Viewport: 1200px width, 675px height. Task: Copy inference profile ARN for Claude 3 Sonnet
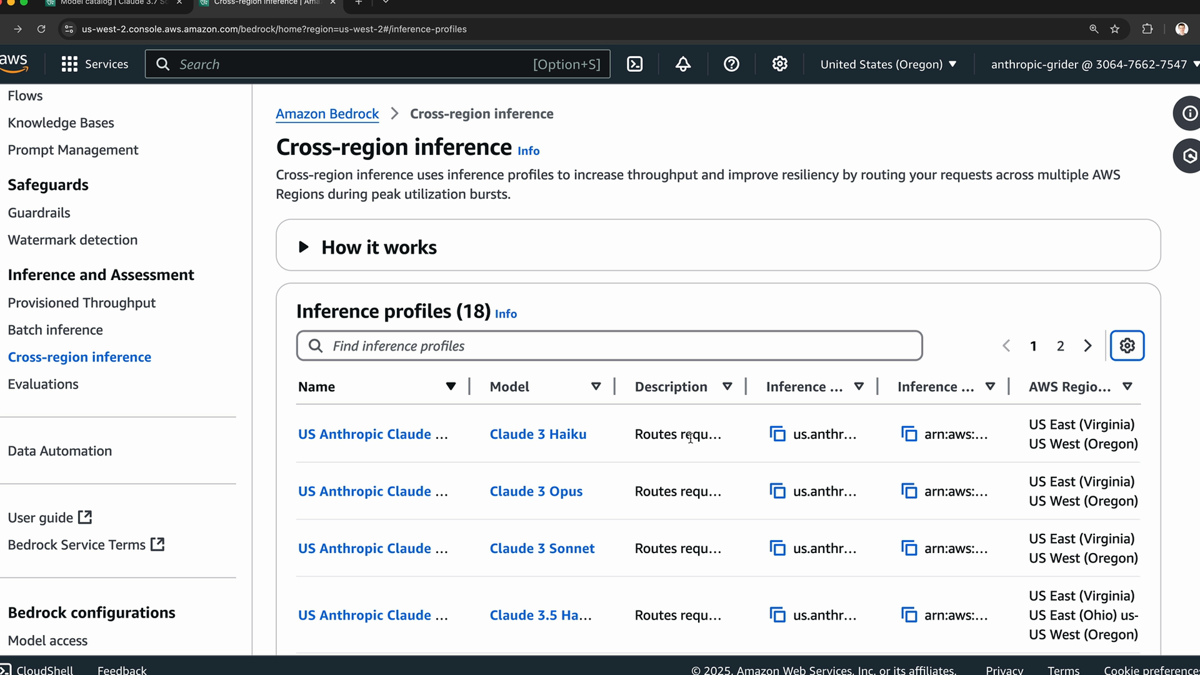pos(909,548)
